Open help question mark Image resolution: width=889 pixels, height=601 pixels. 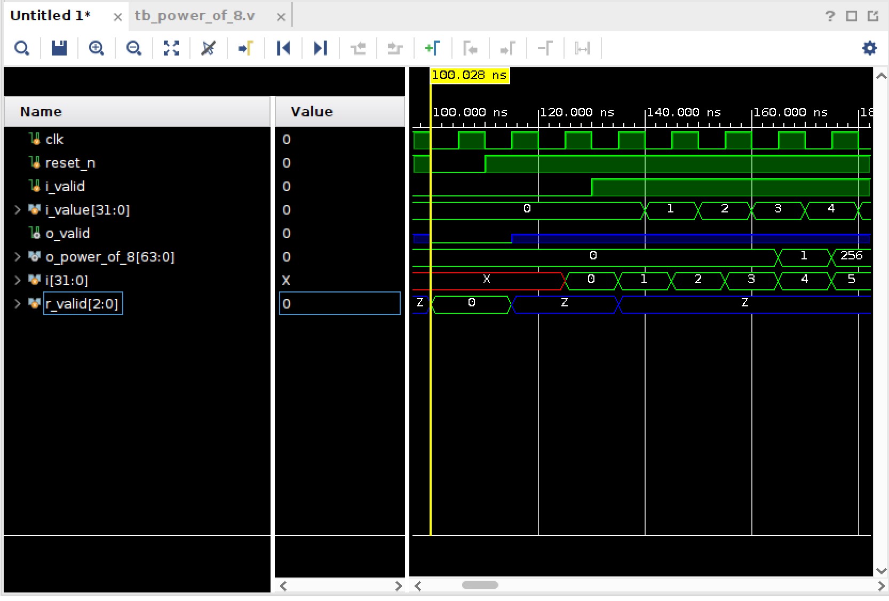coord(830,16)
